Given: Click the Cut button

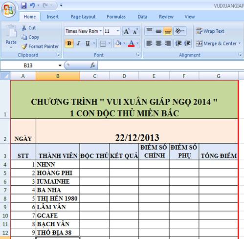Looking at the screenshot, I should (x=29, y=28).
